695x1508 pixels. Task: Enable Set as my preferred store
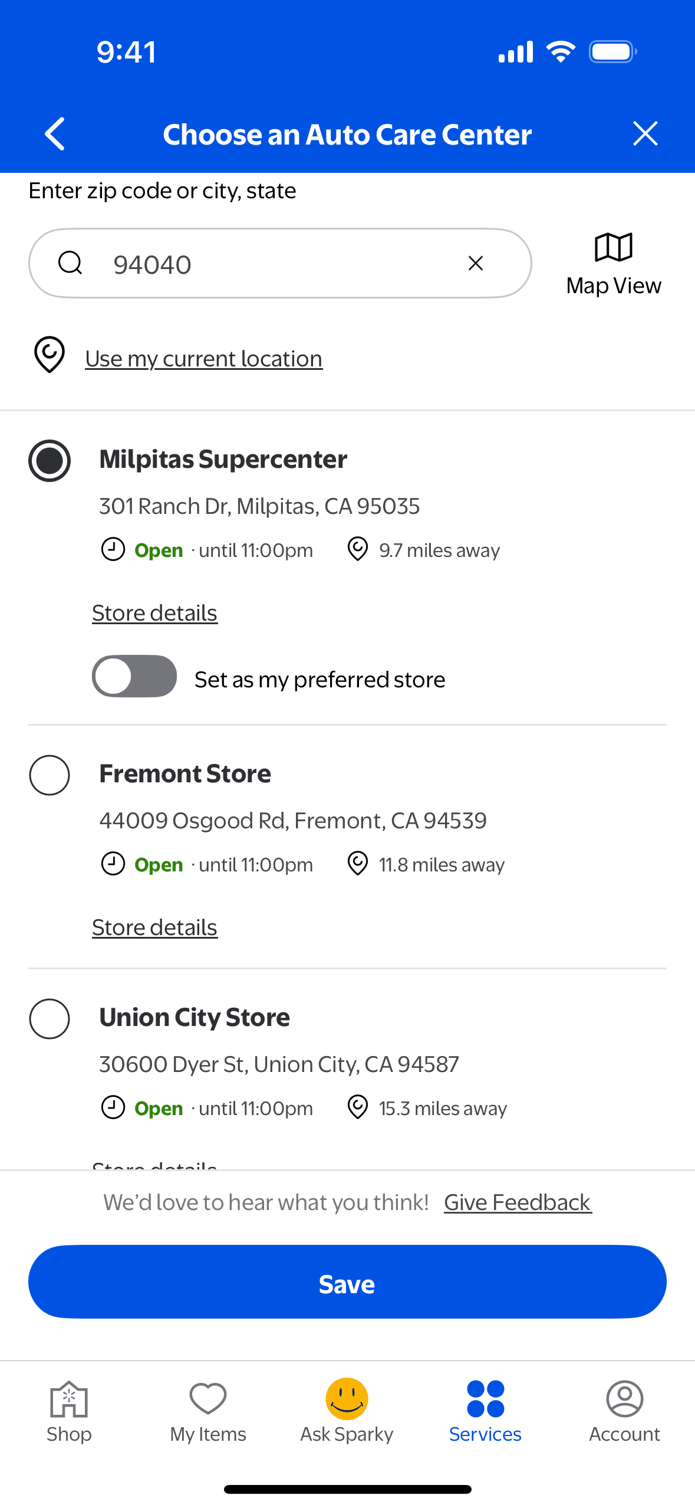coord(134,676)
